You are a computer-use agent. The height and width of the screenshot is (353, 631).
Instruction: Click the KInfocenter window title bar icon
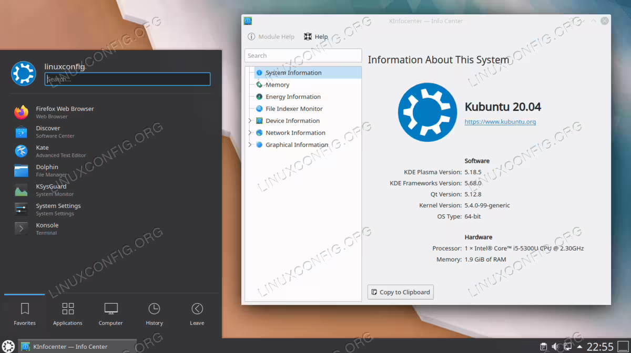pos(248,21)
